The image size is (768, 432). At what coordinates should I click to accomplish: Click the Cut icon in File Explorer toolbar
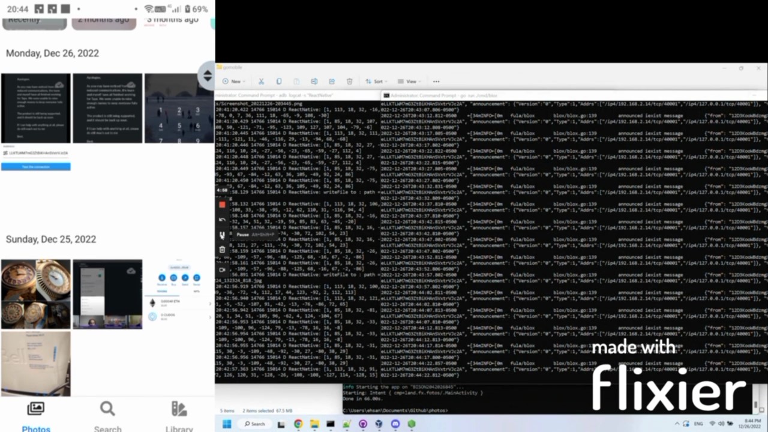(261, 81)
